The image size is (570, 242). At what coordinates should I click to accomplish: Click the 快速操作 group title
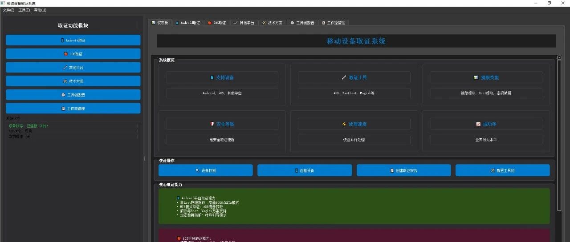pos(167,161)
